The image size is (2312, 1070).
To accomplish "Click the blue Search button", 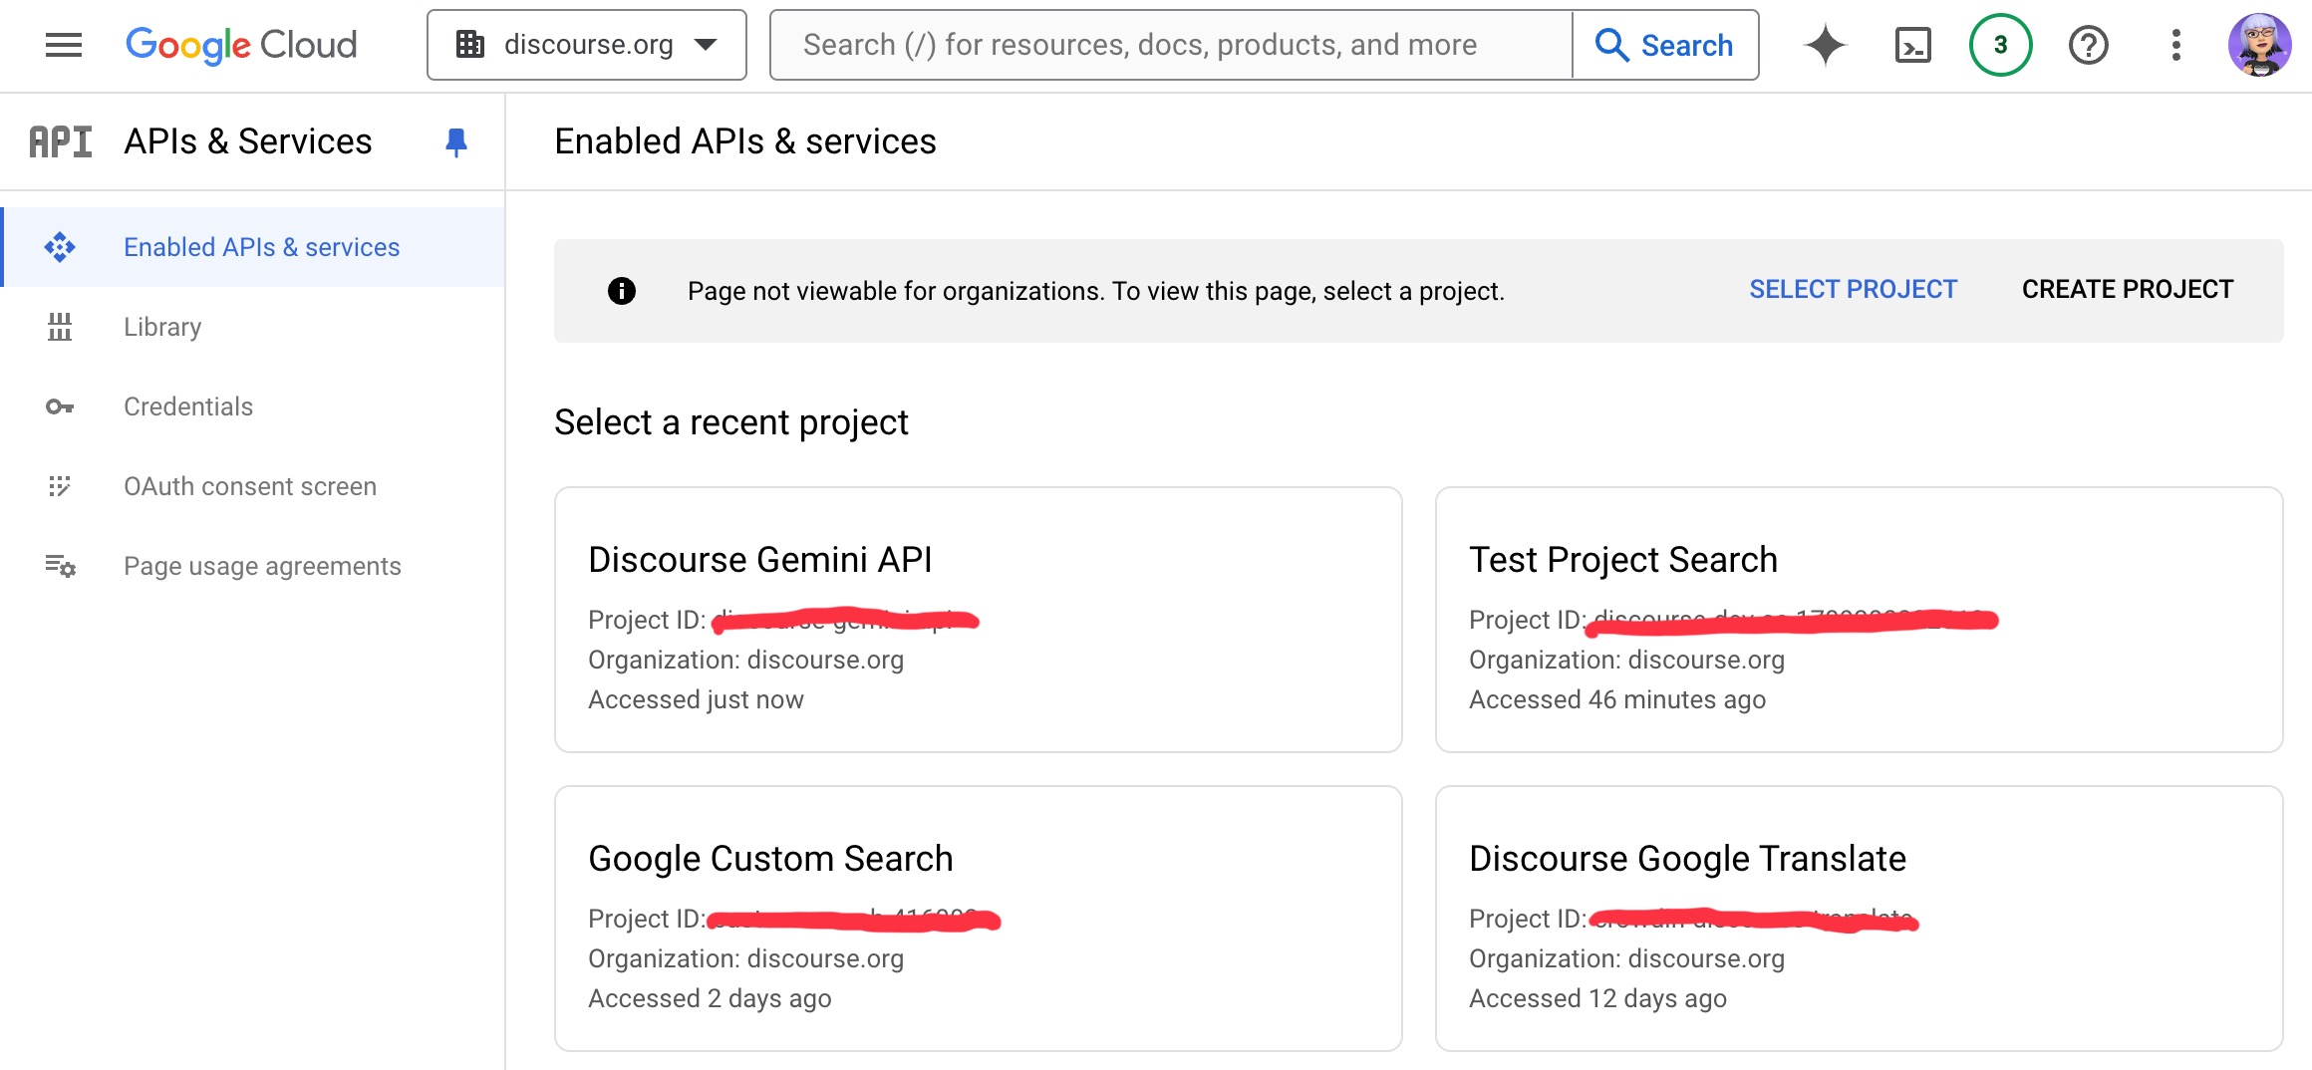I will 1665,45.
